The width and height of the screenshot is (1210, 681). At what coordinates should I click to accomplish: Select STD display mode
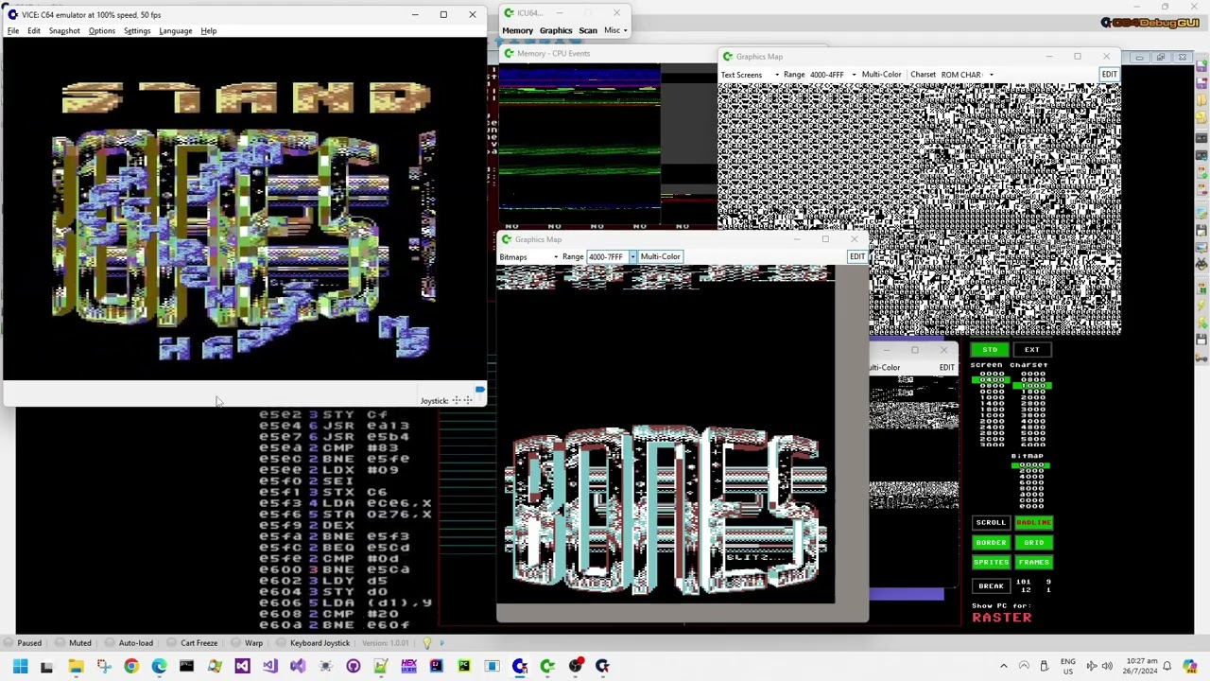(990, 350)
